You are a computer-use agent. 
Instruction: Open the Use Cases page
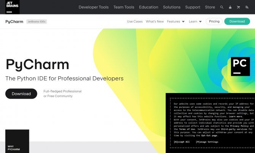click(135, 21)
